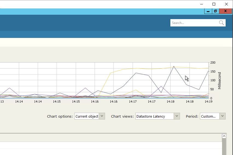
Task: Click the purple line peak near 14:15
Action: [x=86, y=88]
